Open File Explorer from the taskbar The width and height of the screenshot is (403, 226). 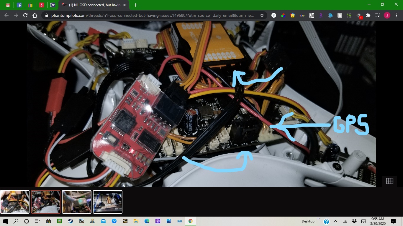[x=136, y=221]
